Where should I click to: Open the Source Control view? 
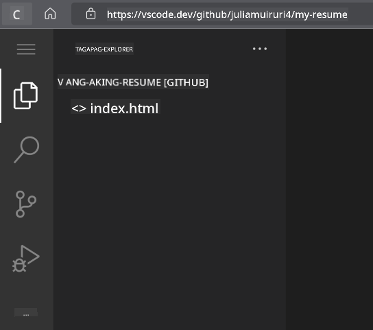point(25,204)
